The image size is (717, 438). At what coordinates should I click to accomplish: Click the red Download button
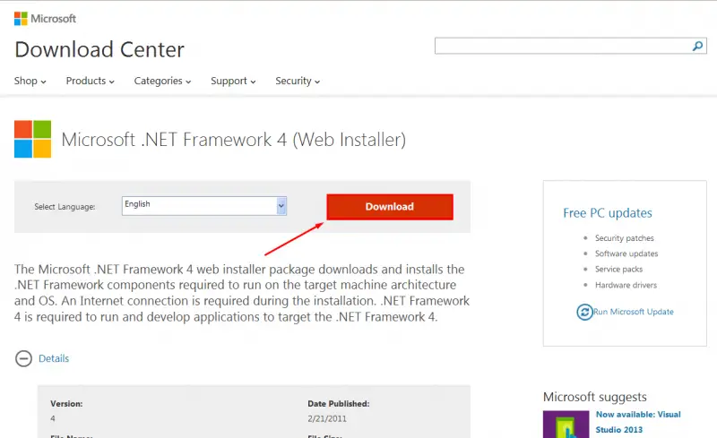pos(390,207)
